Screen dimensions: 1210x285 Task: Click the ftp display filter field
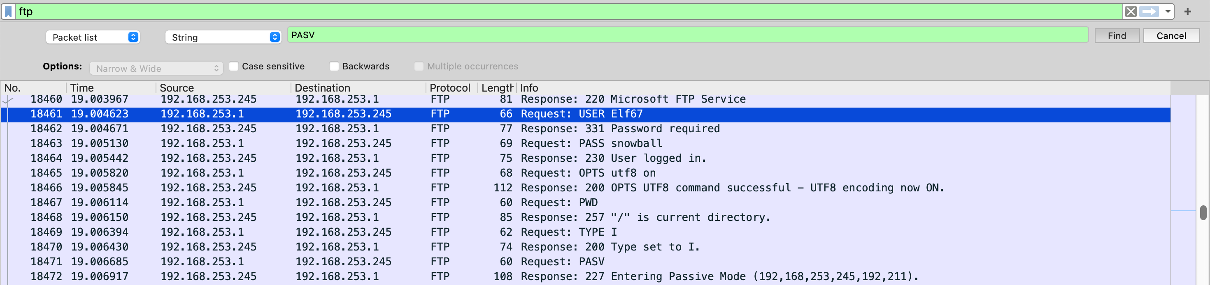pos(564,11)
